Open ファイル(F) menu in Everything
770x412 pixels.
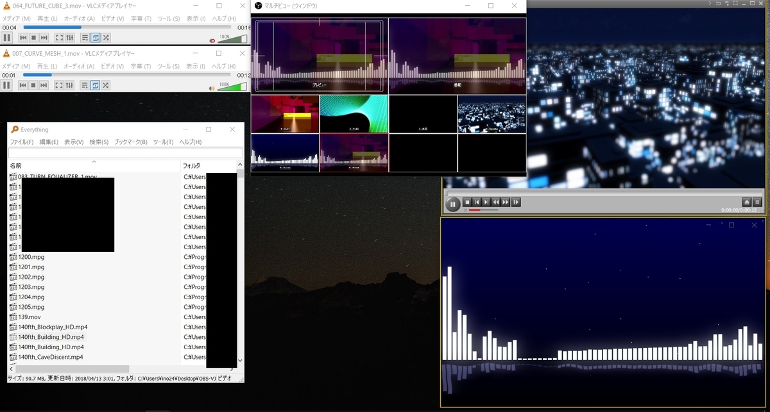pos(22,142)
